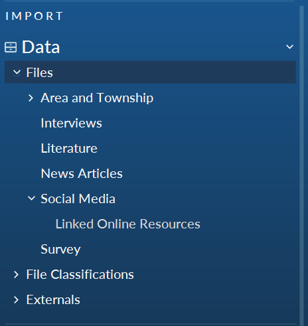The width and height of the screenshot is (308, 326).
Task: Click the IMPORT section header
Action: pos(35,16)
